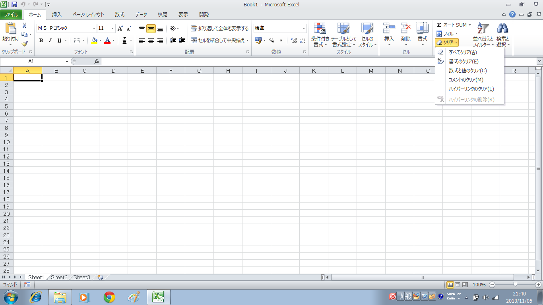The image size is (543, 305).
Task: Toggle italic formatting button
Action: [50, 41]
